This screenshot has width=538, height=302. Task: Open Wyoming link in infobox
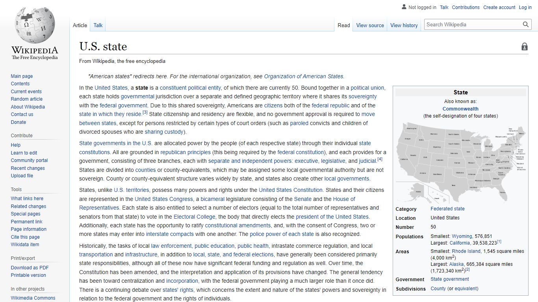(x=462, y=236)
